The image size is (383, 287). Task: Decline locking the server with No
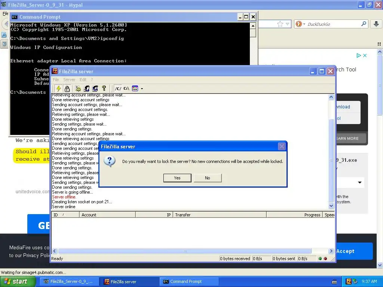pos(208,178)
